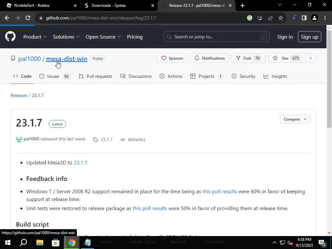Open first 'this poll results' link

(x=219, y=191)
